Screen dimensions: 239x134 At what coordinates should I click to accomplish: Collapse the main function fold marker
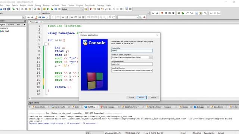coord(46,44)
